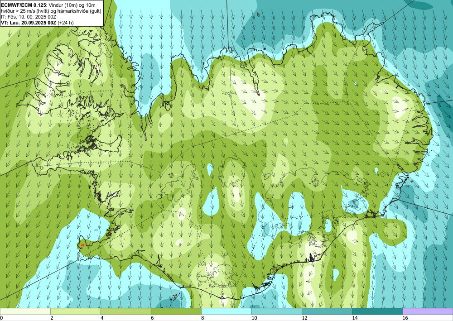
Task: Click the "(+24 h)" forecast offset text
Action: [66, 23]
